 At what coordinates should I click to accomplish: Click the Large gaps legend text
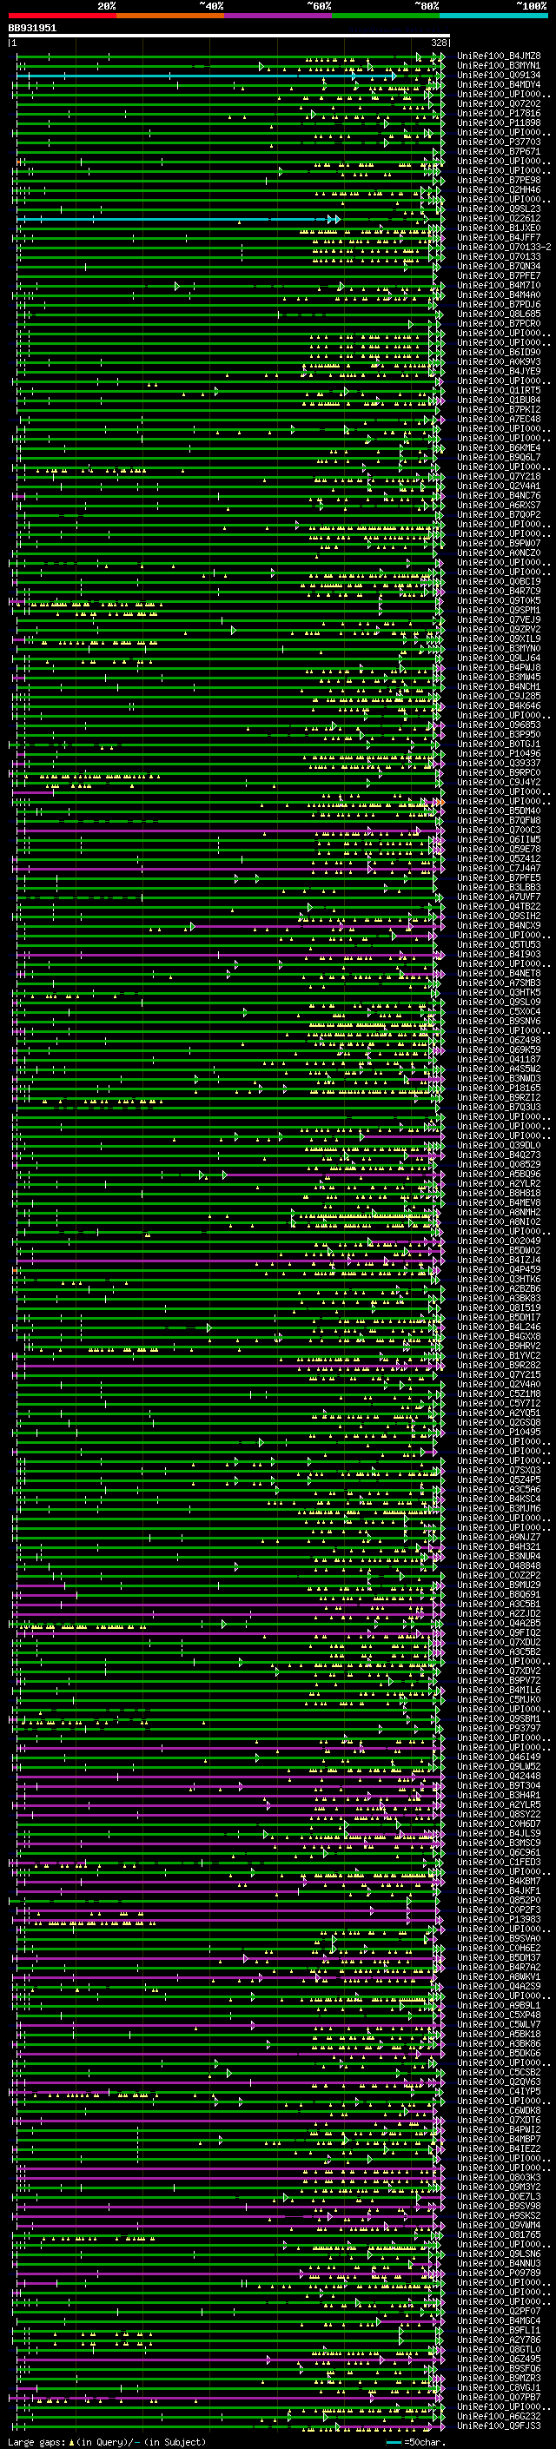tap(107, 2442)
